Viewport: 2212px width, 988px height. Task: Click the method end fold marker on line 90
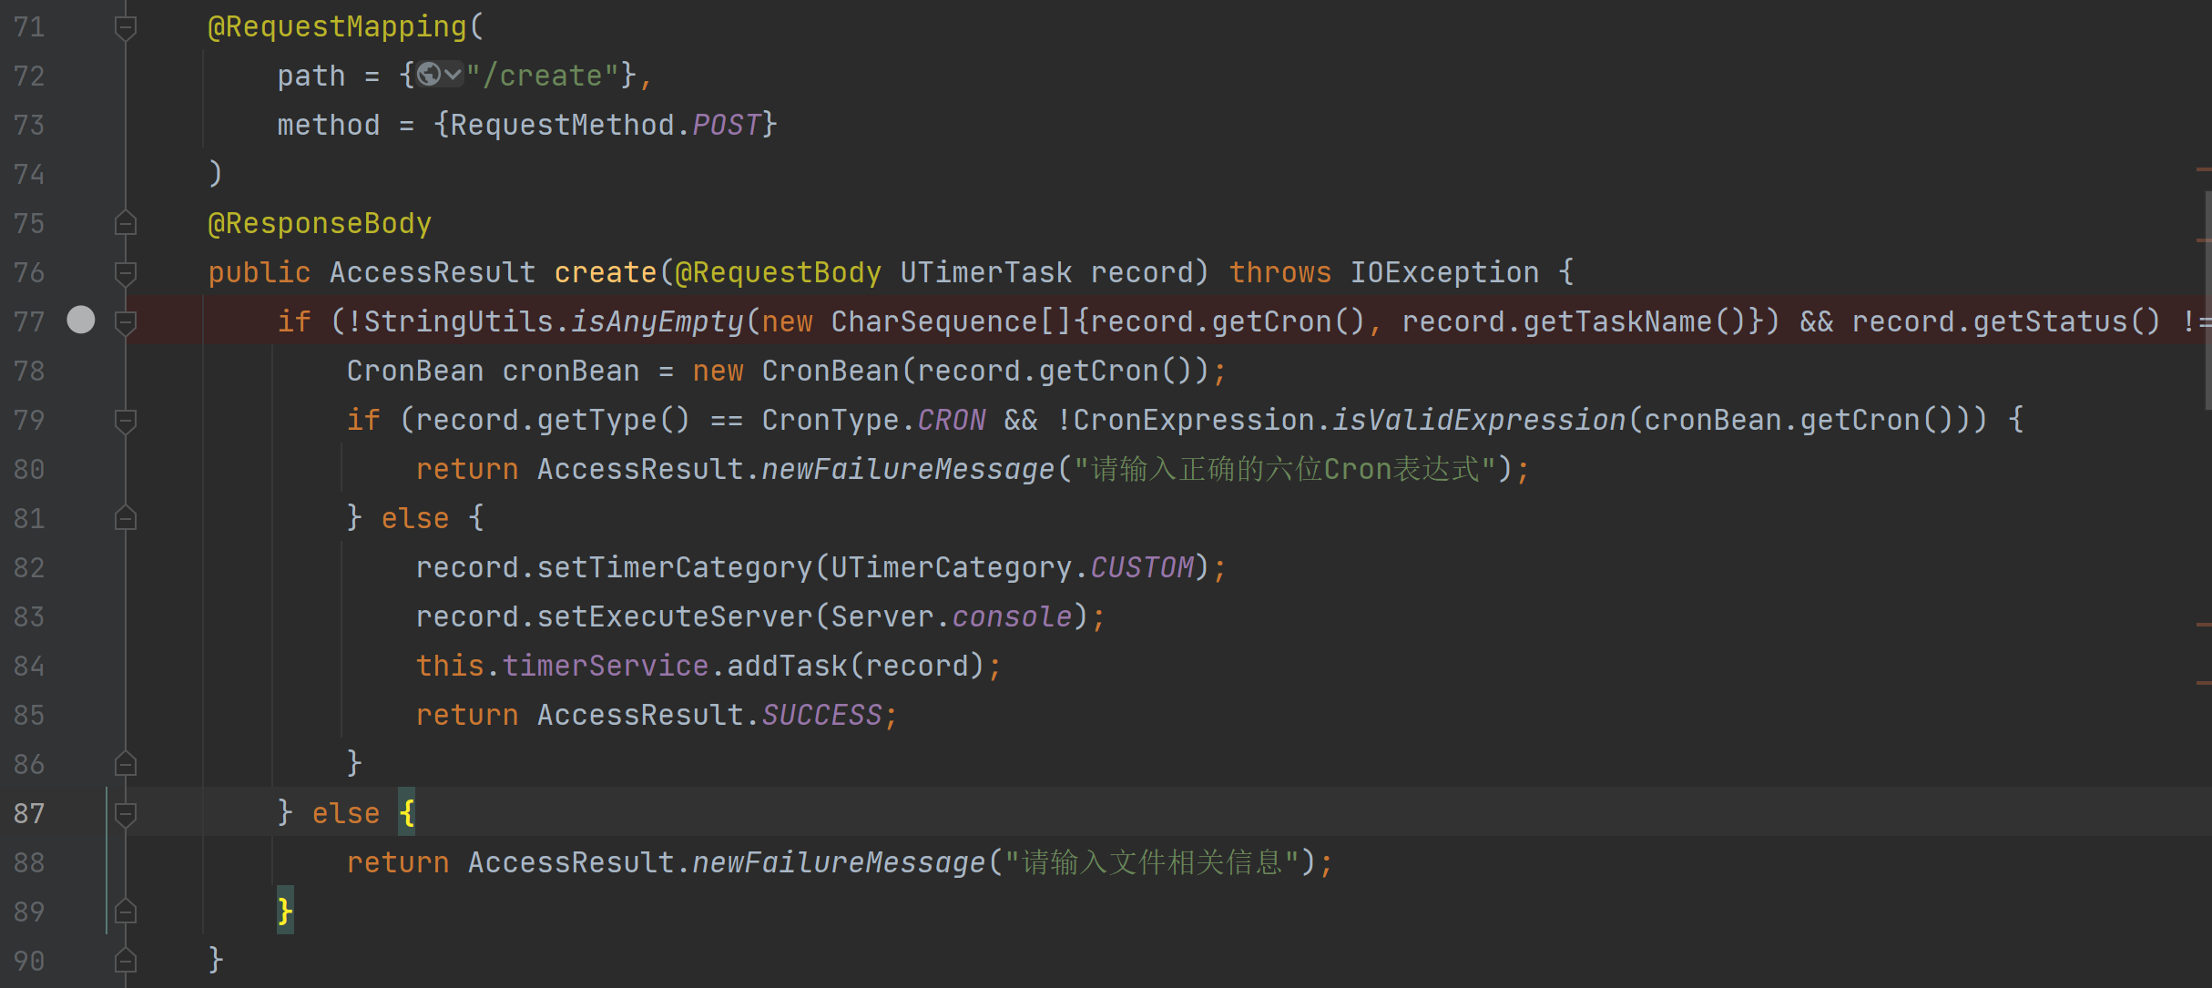click(126, 961)
